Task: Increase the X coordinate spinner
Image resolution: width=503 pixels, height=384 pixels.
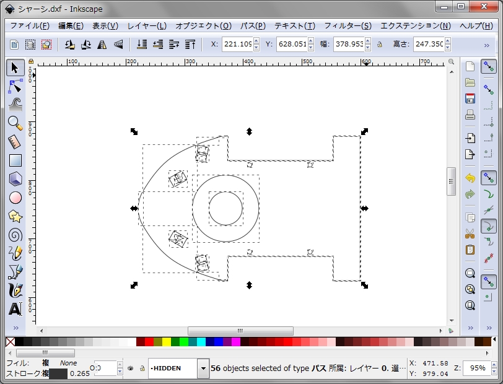Action: tap(256, 41)
